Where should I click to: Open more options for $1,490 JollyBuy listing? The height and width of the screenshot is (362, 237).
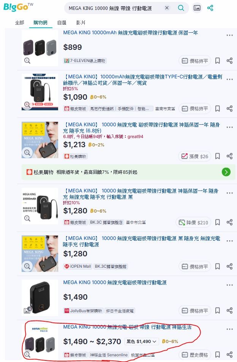(x=230, y=285)
